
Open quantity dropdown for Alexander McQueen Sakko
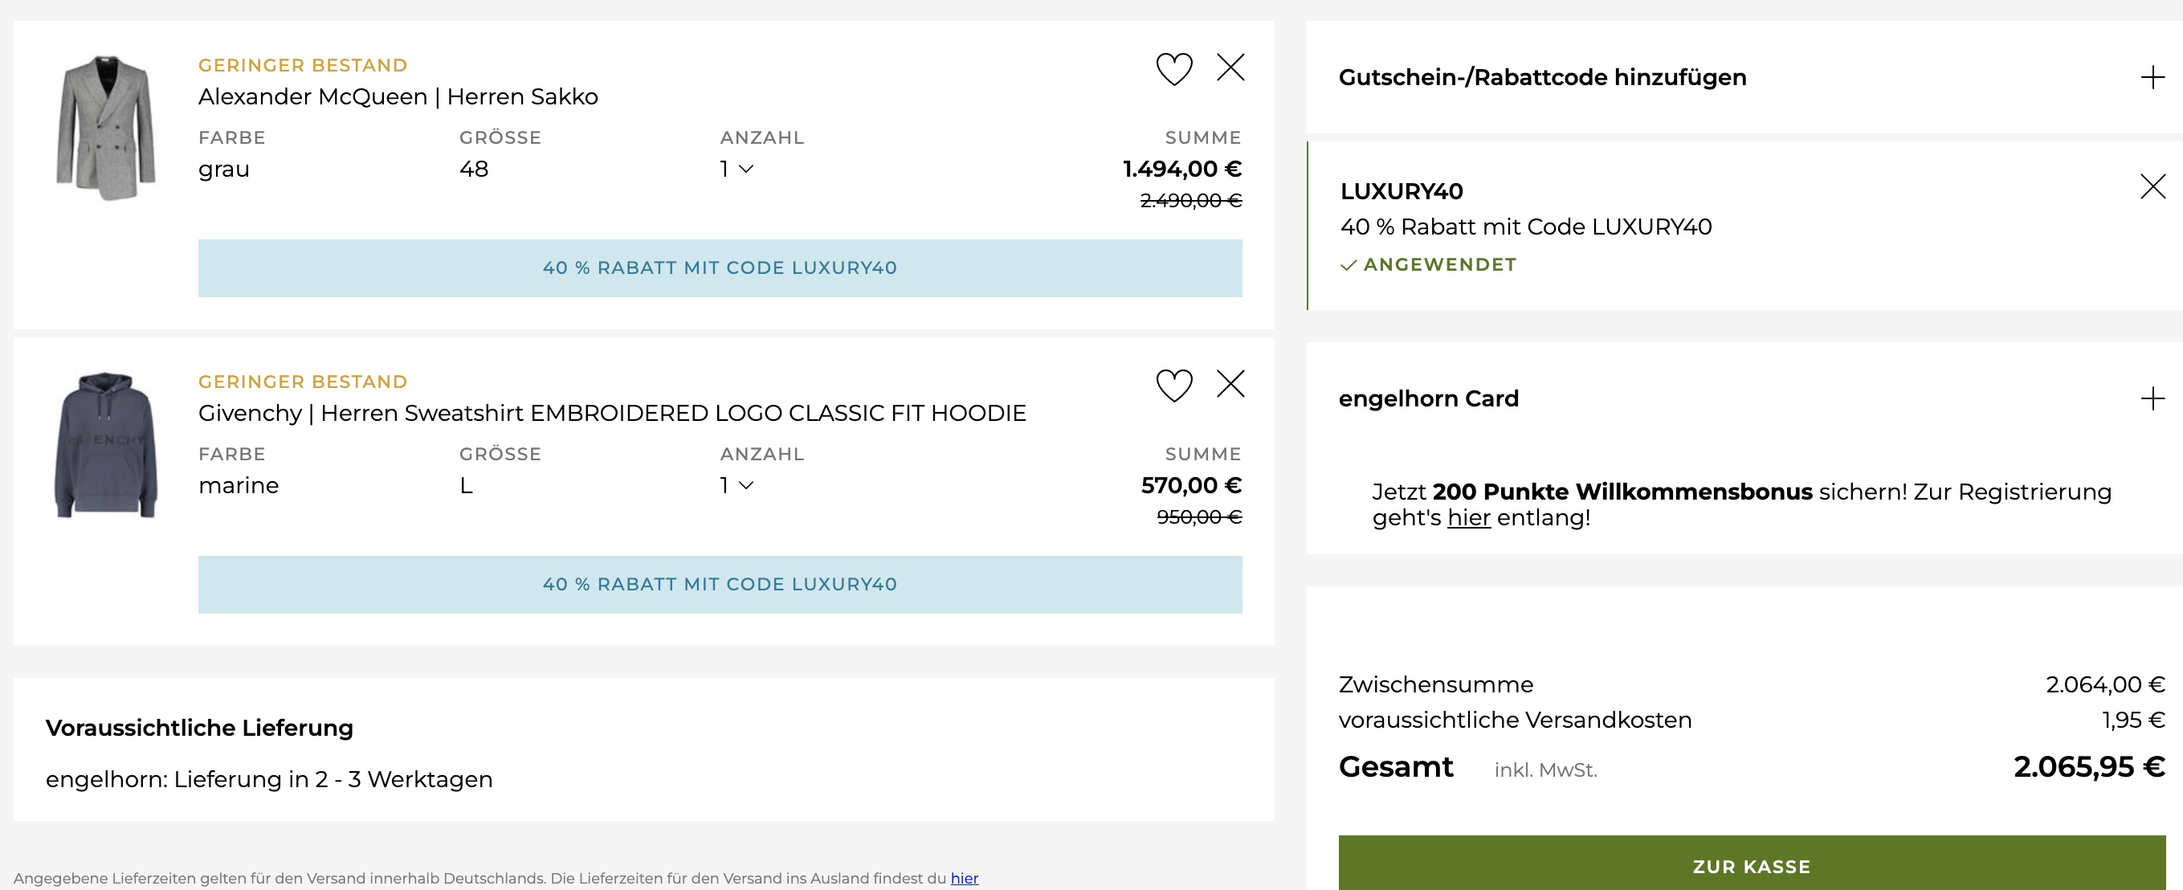point(737,169)
